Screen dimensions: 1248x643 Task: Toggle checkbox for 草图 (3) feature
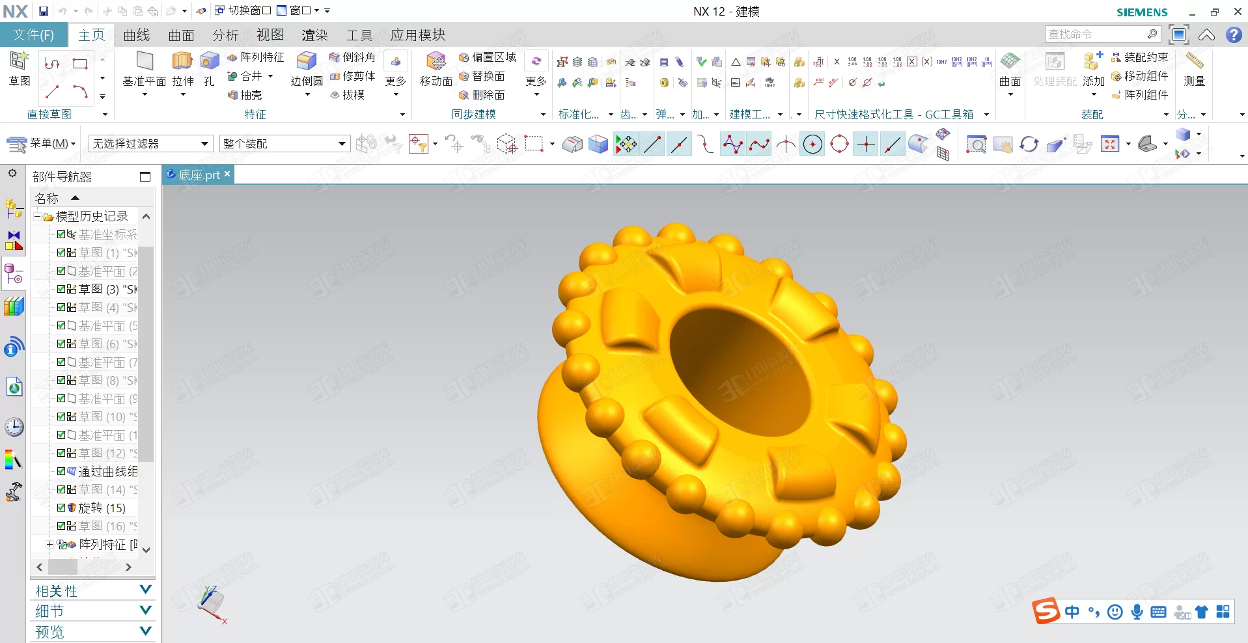61,289
